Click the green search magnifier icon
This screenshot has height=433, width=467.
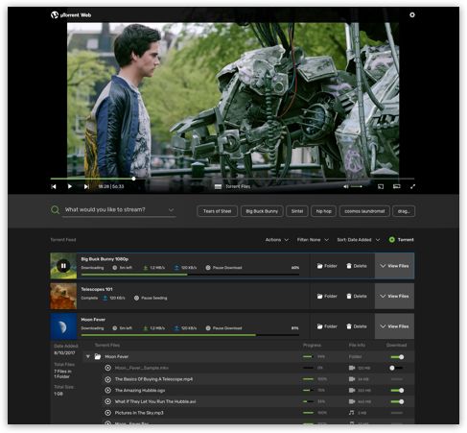click(x=55, y=210)
